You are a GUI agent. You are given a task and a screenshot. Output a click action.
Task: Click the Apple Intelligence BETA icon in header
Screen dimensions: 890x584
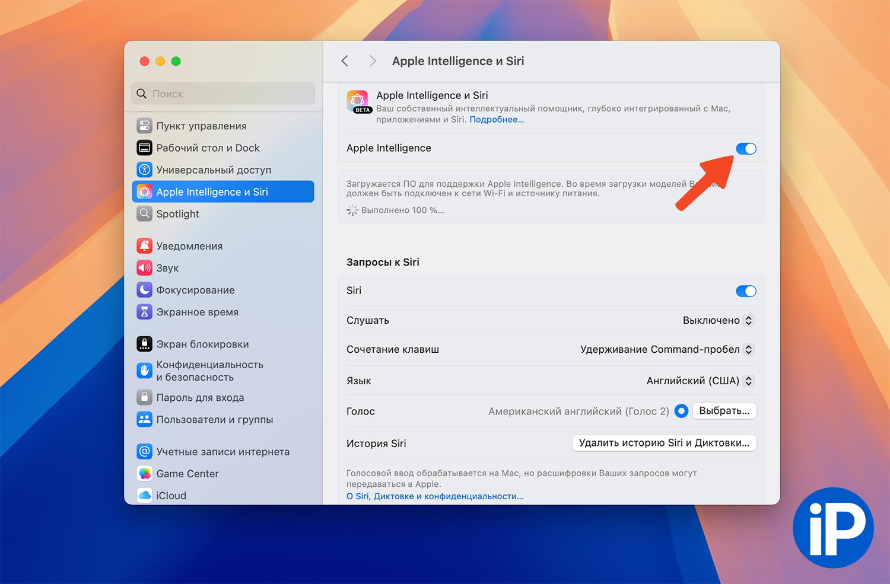[358, 102]
